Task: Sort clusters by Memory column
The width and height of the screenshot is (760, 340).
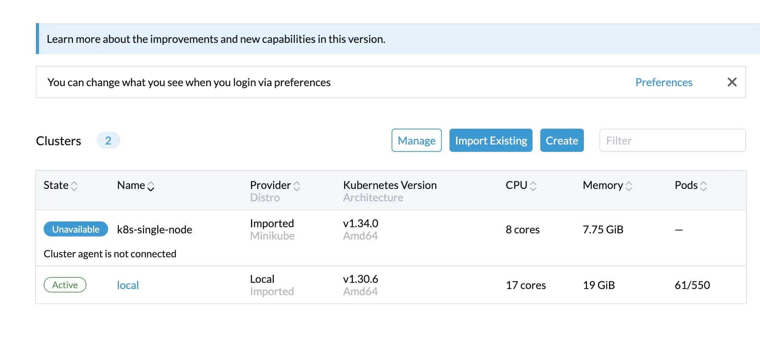Action: click(x=607, y=185)
